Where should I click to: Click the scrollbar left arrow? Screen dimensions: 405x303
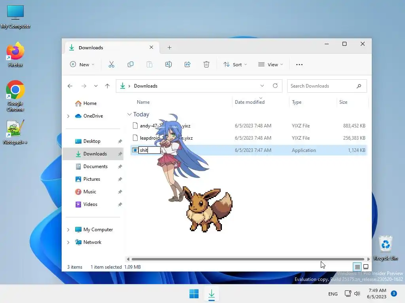point(128,259)
